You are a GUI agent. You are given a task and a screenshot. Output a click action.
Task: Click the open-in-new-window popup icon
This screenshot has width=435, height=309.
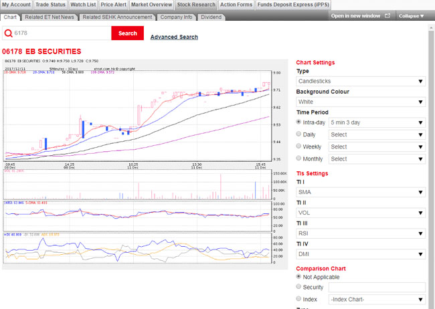[x=387, y=16]
